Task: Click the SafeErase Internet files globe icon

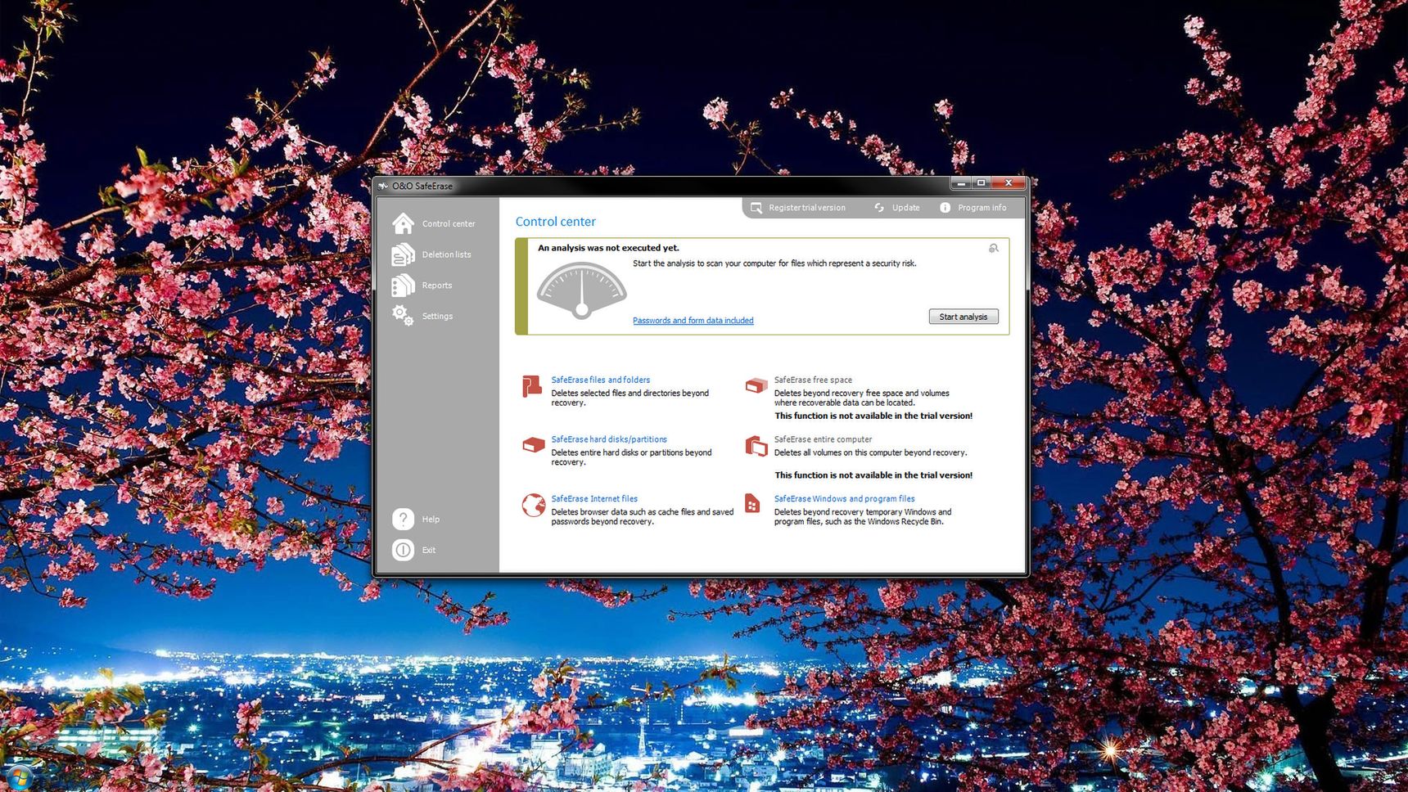Action: 534,505
